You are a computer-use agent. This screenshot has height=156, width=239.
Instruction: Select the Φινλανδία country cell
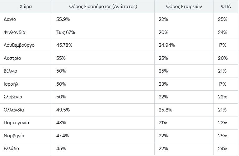coord(15,32)
